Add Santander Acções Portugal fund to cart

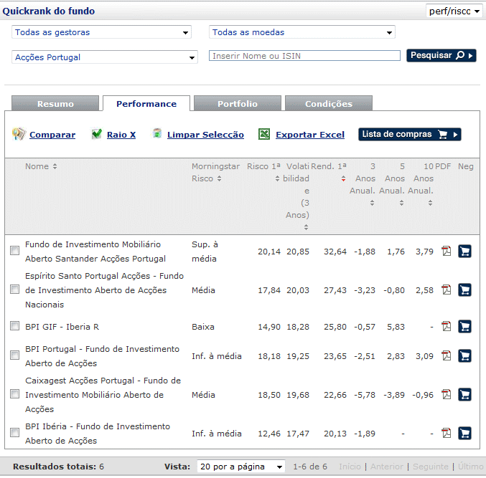(464, 251)
